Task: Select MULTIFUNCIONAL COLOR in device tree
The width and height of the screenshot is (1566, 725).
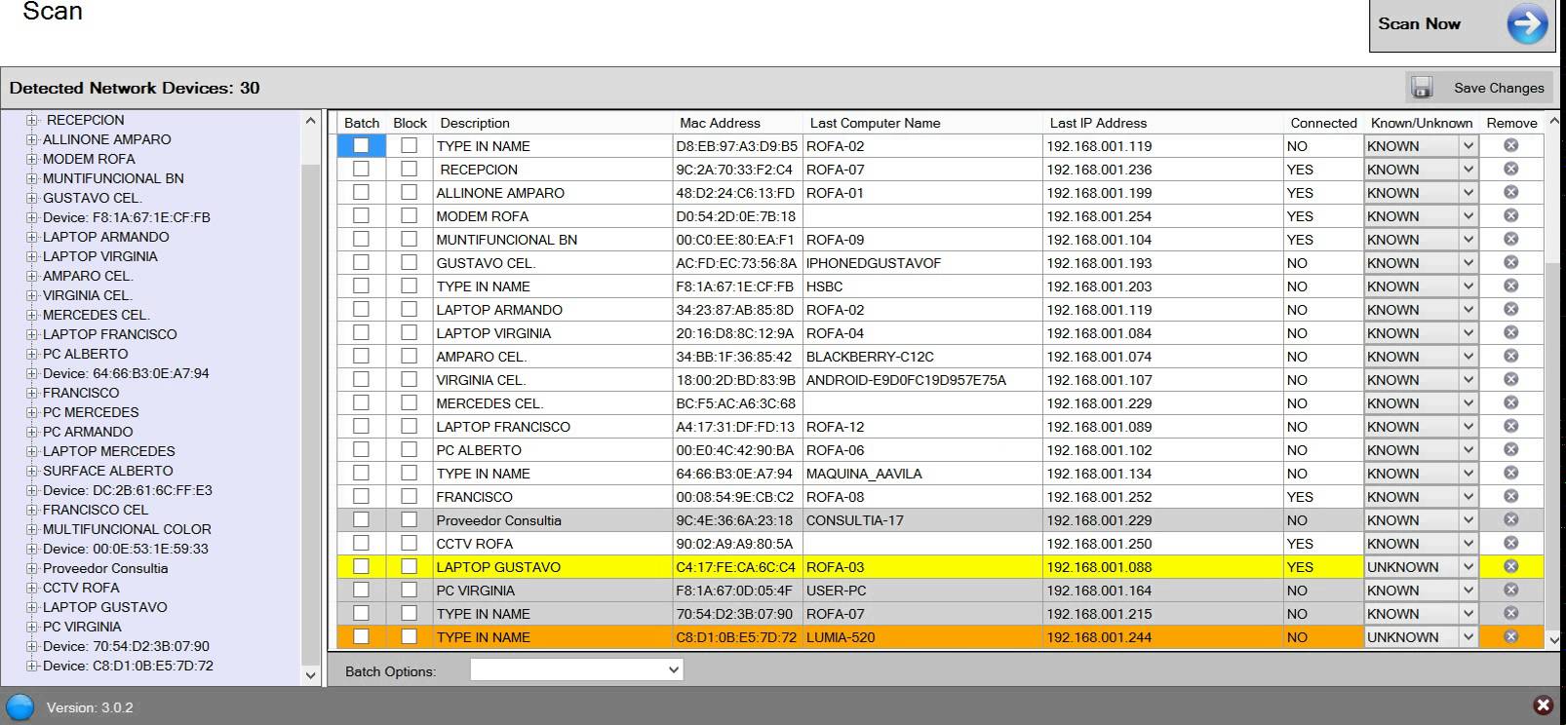Action: pyautogui.click(x=127, y=529)
